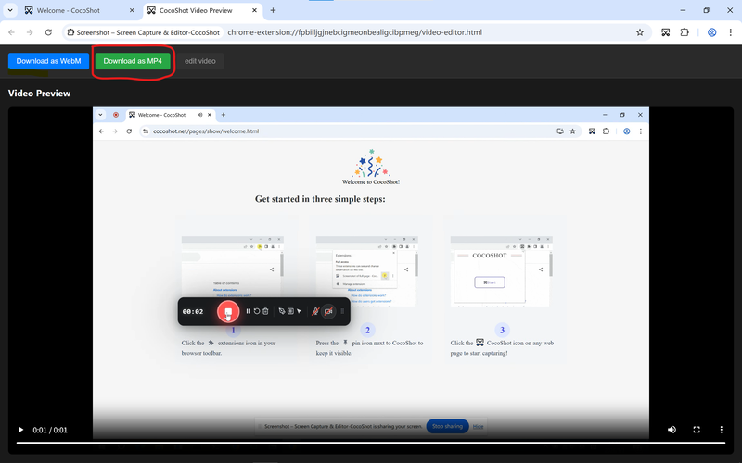This screenshot has width=742, height=463.
Task: Click the Download as WebM button
Action: pos(48,61)
